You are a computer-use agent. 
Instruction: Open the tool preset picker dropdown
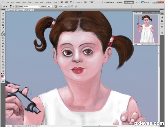pyautogui.click(x=7, y=7)
